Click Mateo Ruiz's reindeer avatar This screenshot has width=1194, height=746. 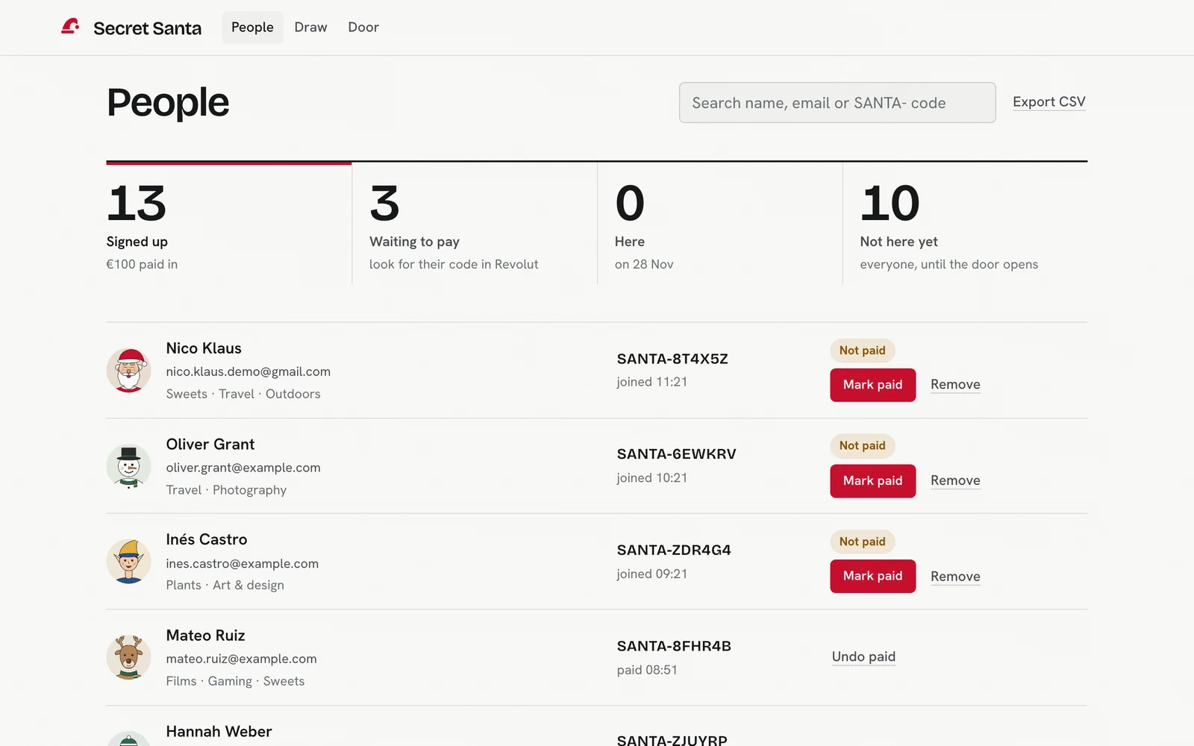[128, 657]
